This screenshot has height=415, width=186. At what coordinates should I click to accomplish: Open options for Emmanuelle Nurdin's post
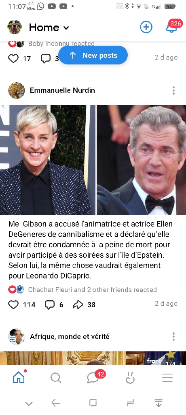coord(173,90)
